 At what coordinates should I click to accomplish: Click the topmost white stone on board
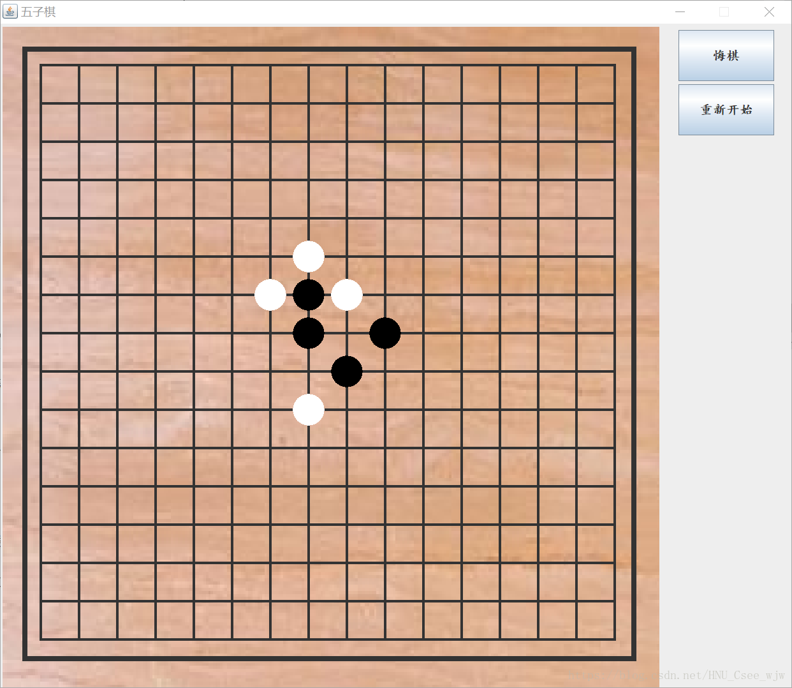[x=309, y=257]
